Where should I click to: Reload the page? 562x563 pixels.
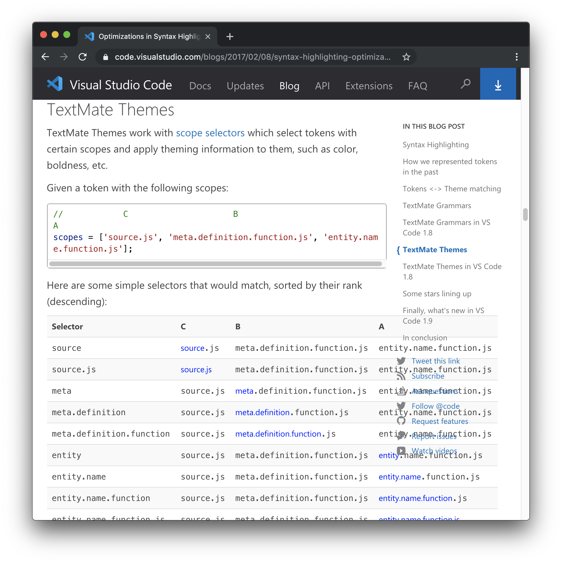[83, 57]
